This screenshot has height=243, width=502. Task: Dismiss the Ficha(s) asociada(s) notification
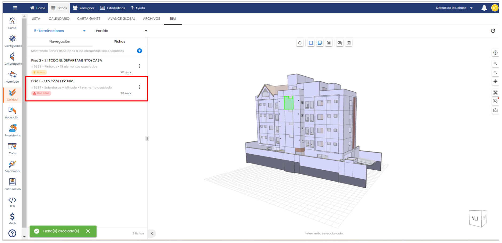[x=88, y=231]
